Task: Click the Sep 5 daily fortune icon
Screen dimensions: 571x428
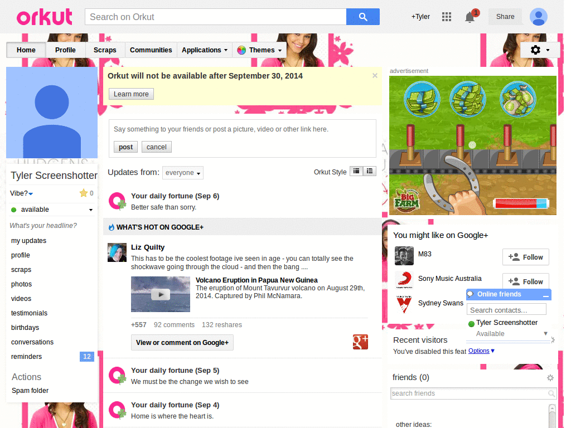Action: (x=117, y=376)
